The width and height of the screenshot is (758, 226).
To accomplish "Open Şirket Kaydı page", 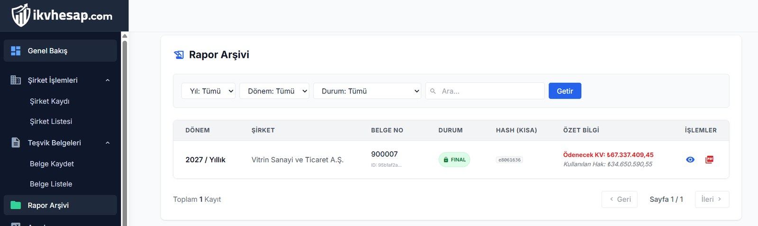I will coord(50,101).
